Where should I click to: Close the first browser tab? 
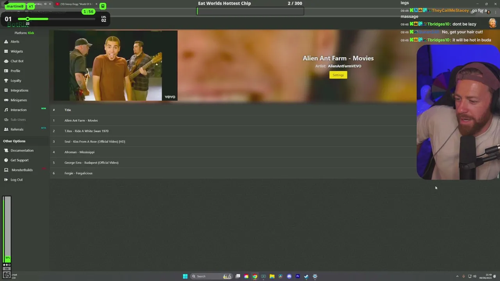coord(50,4)
